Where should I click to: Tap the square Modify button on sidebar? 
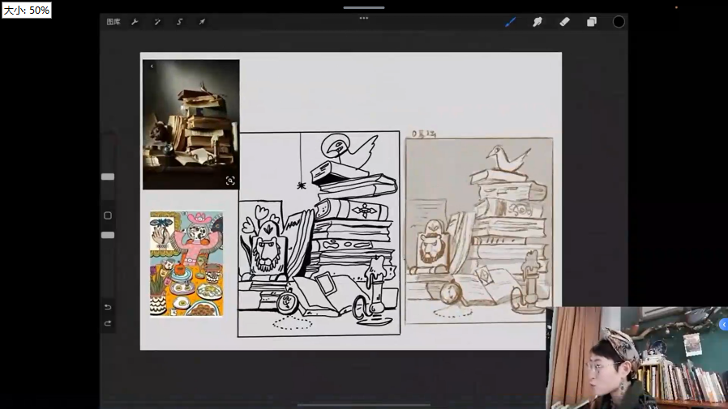coord(108,215)
